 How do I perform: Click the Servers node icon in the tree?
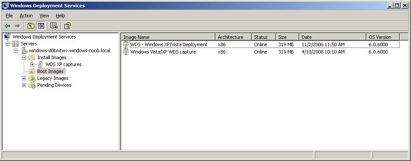[16, 44]
